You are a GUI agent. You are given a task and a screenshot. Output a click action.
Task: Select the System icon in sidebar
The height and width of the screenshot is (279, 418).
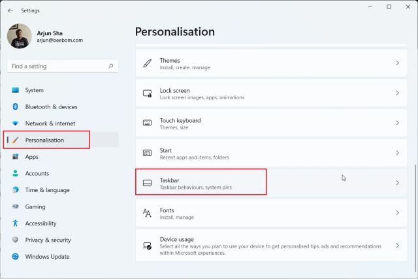[x=16, y=90]
